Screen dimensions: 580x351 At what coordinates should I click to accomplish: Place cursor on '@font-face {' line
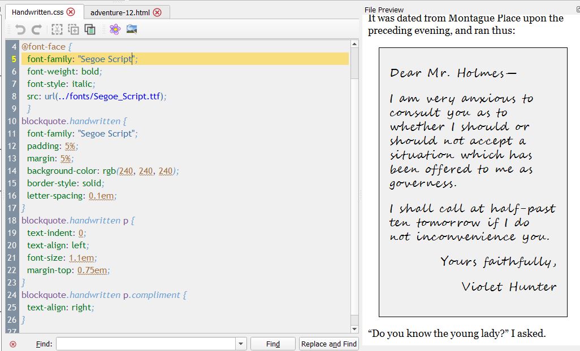[46, 46]
